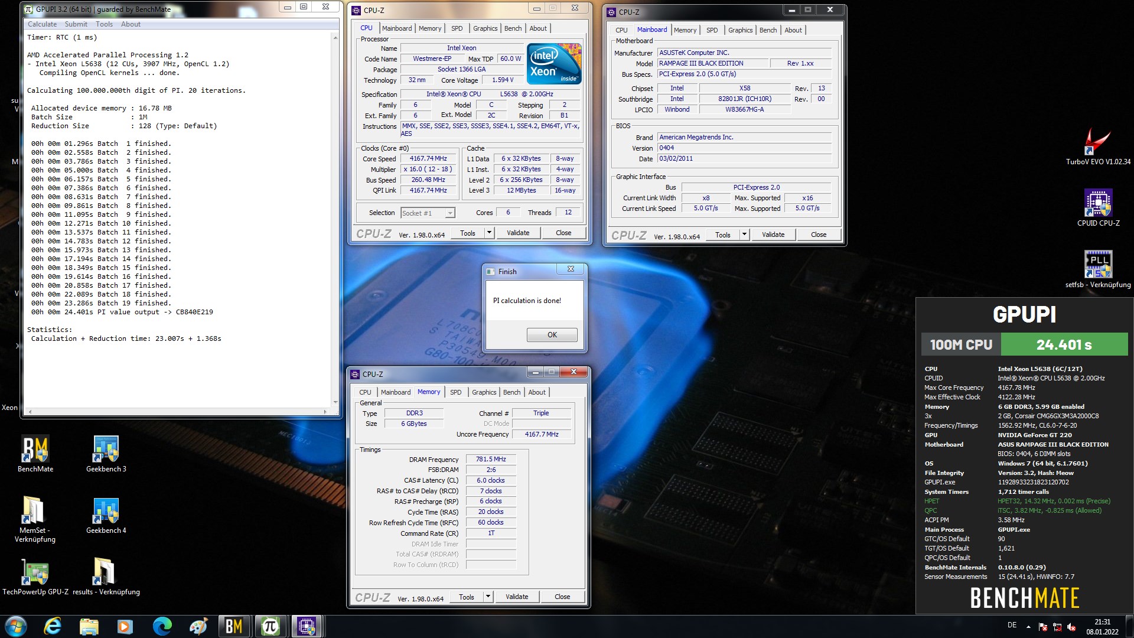Switch to SPD tab in CPU tab window

point(457,28)
